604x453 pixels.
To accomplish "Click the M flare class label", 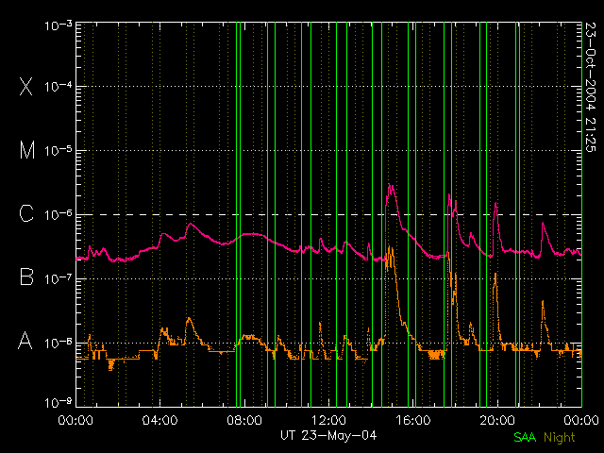I will [27, 150].
